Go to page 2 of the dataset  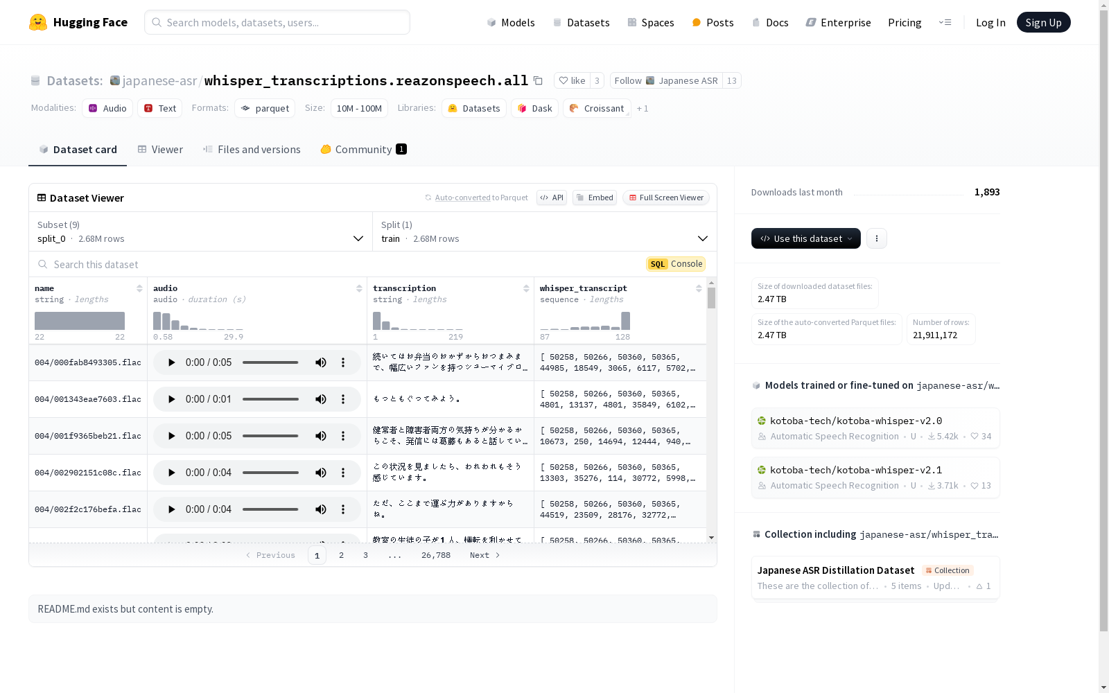[341, 555]
